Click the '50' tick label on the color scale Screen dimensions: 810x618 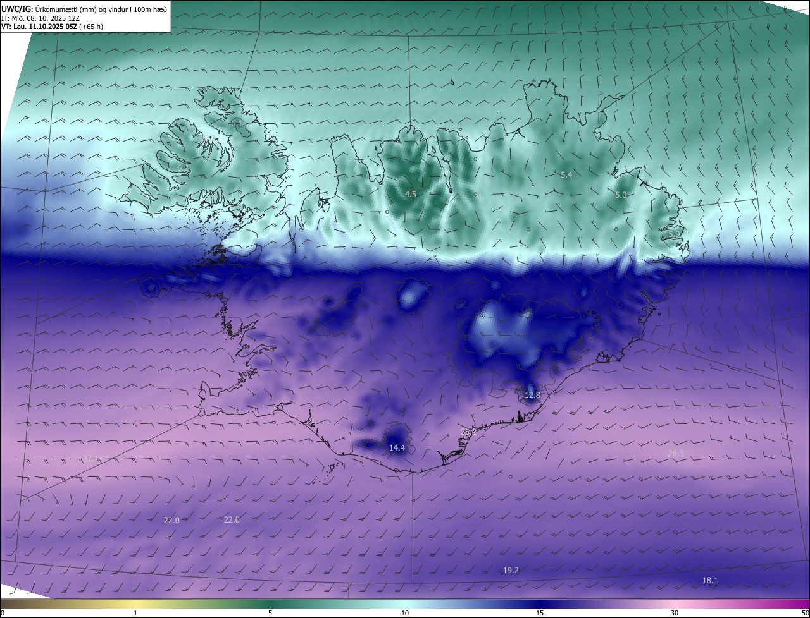point(805,613)
